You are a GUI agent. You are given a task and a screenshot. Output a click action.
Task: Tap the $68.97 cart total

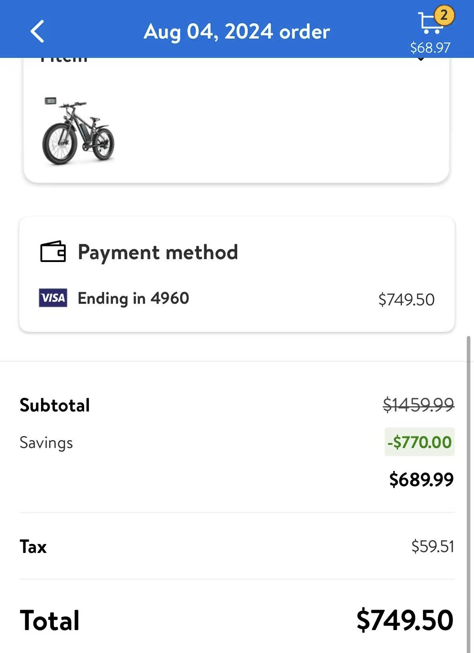tap(430, 48)
